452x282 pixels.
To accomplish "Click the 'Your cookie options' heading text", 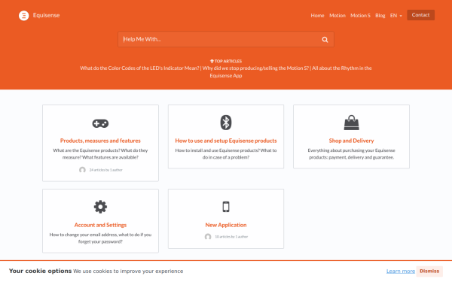I will (x=40, y=271).
